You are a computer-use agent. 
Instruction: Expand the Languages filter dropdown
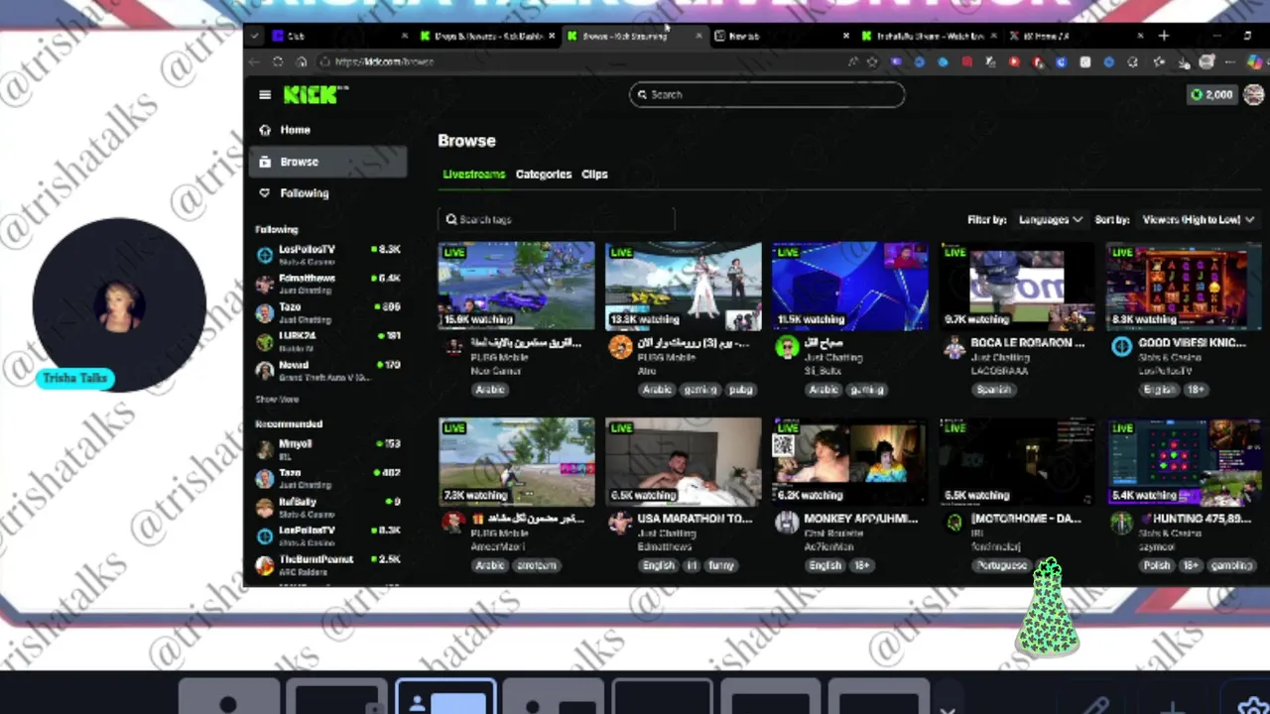[1050, 219]
